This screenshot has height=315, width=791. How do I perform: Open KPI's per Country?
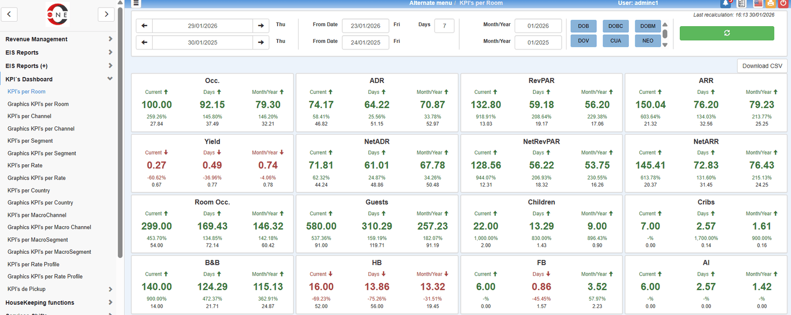[x=29, y=191]
